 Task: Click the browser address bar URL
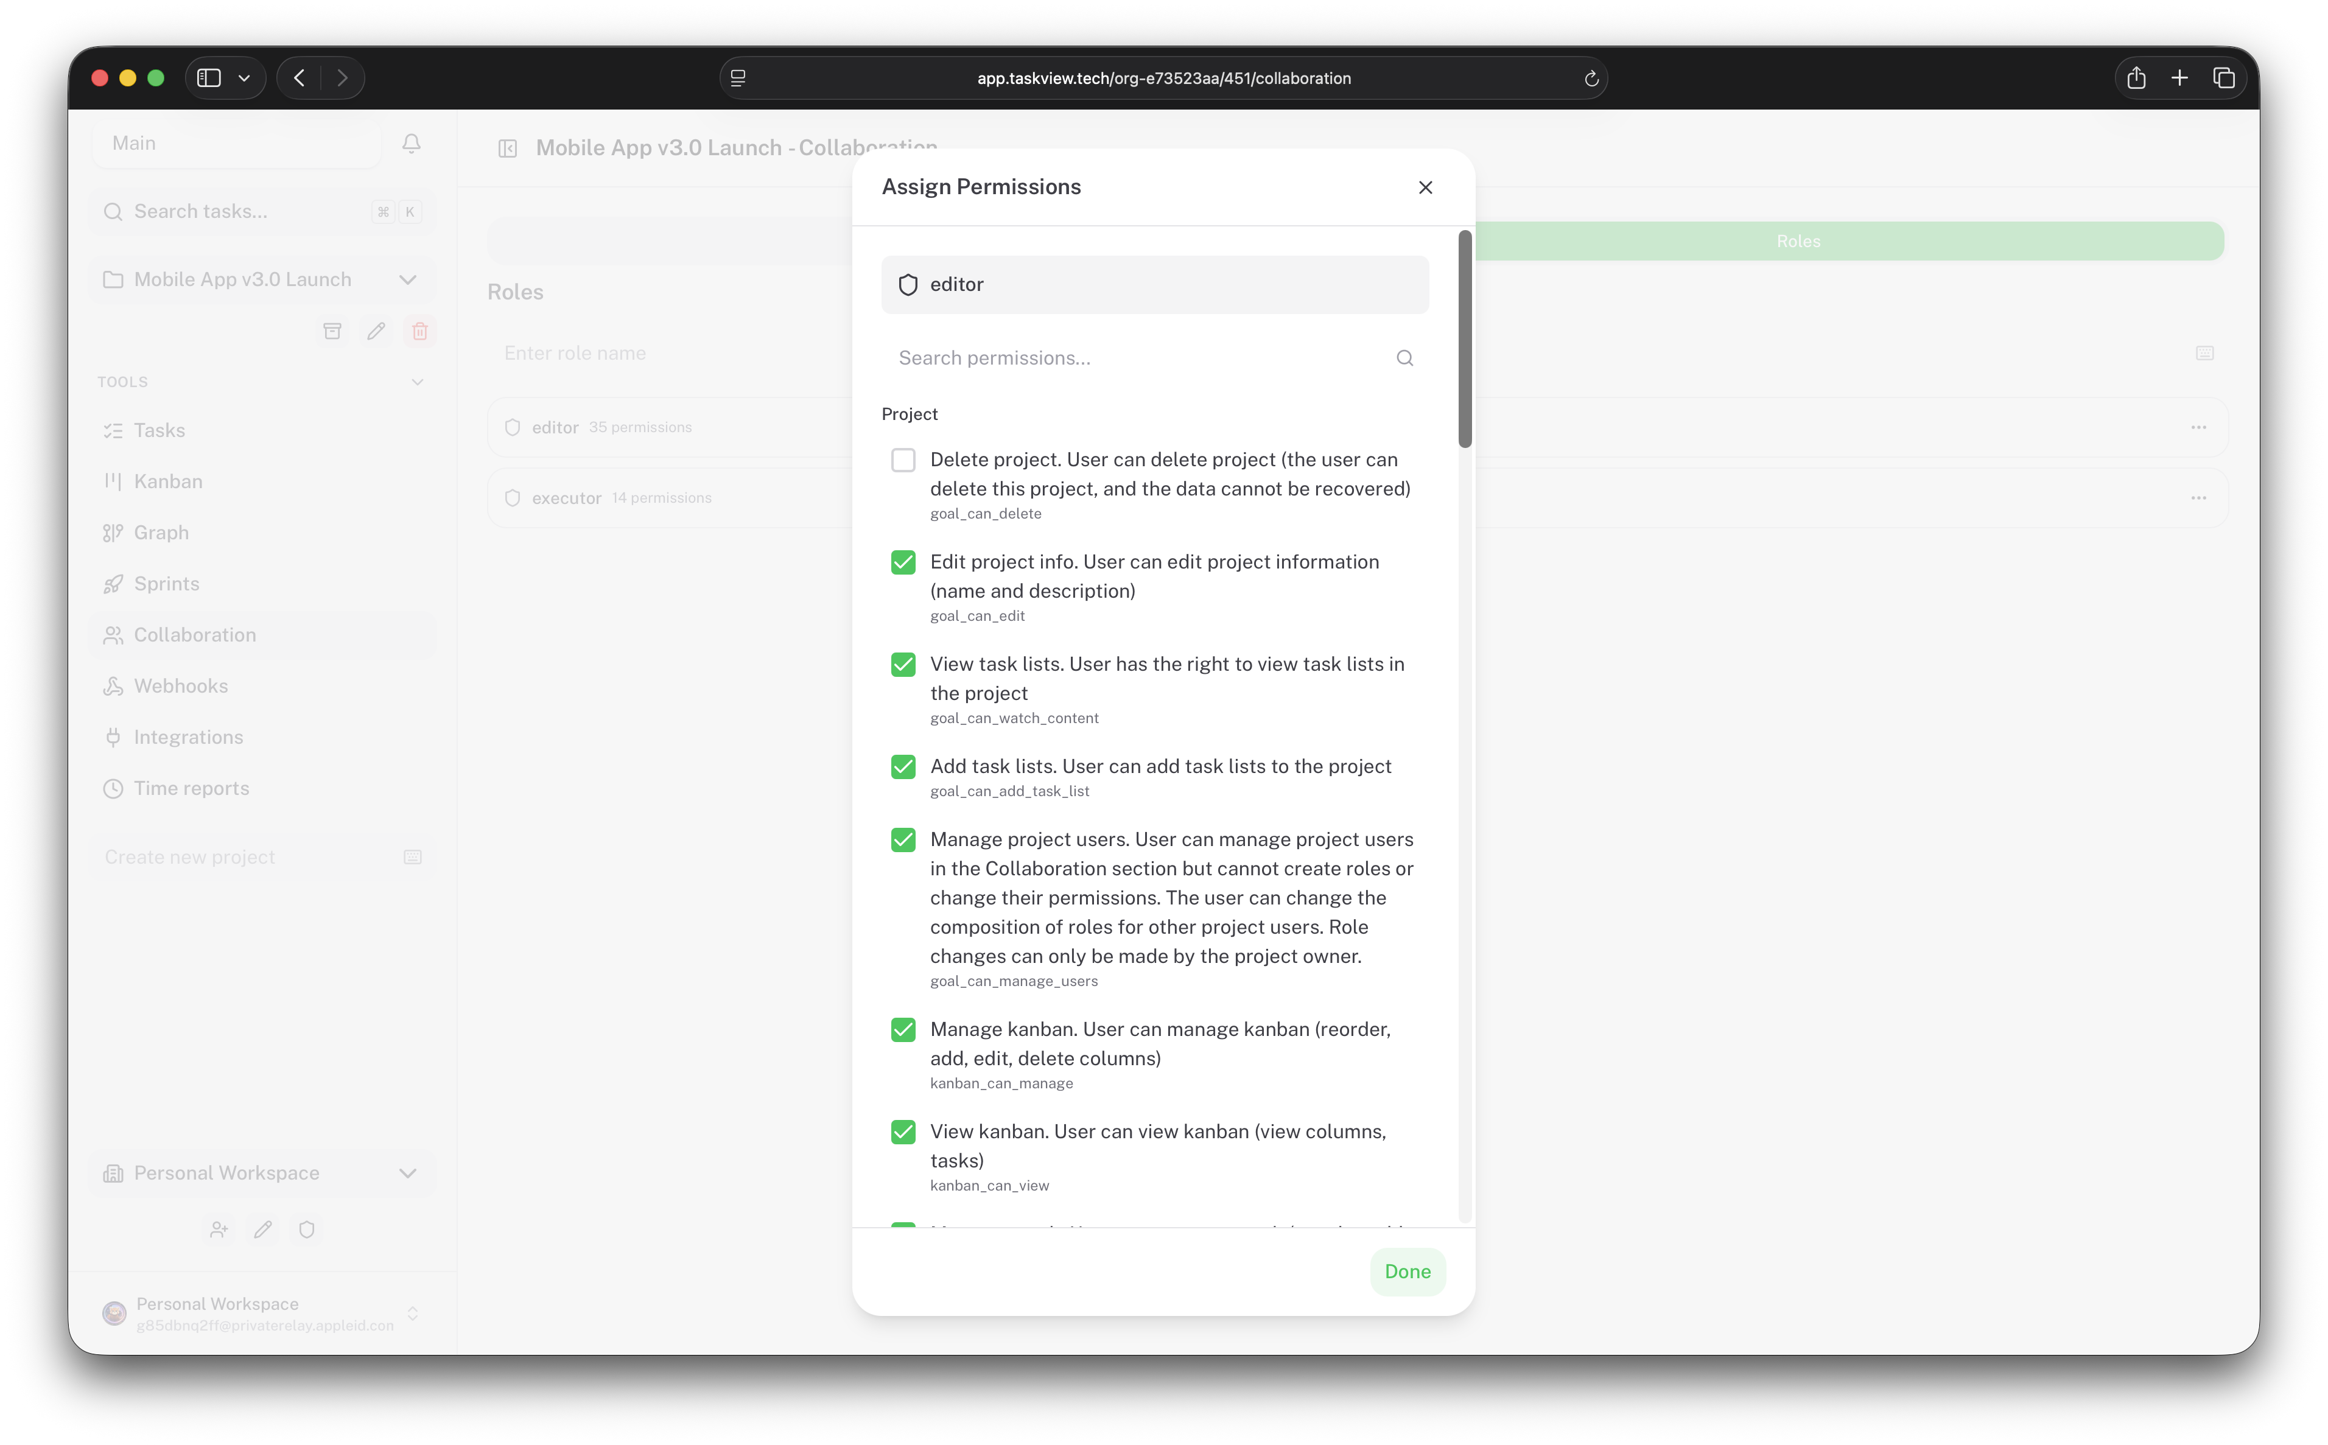click(1163, 79)
